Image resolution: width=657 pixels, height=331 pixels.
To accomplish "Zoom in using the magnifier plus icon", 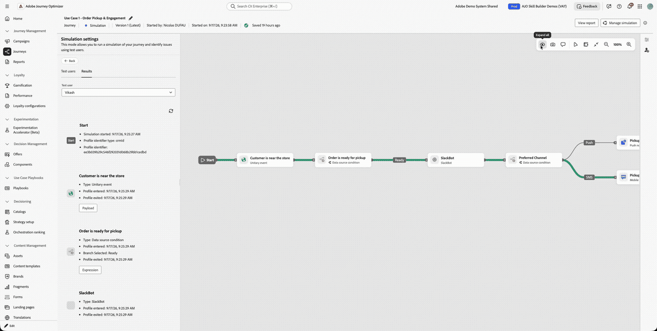I will pyautogui.click(x=629, y=45).
